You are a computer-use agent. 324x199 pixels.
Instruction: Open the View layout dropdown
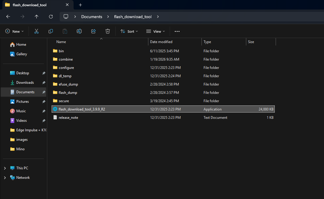[x=155, y=31]
